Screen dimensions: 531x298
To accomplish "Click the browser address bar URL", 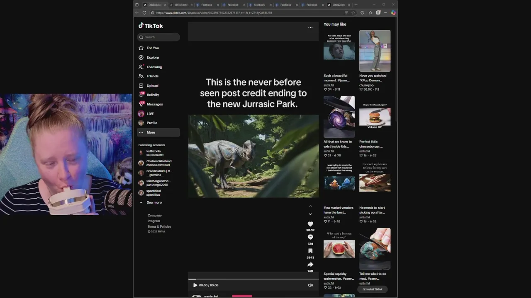I will [x=214, y=13].
